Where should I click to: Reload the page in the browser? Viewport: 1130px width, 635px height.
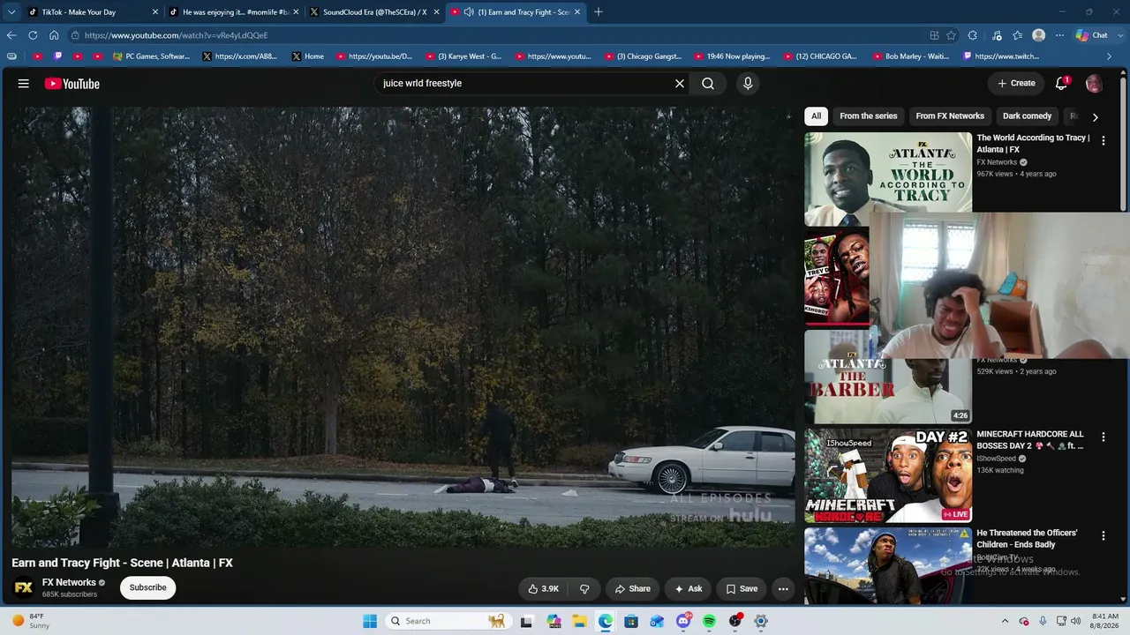point(33,35)
